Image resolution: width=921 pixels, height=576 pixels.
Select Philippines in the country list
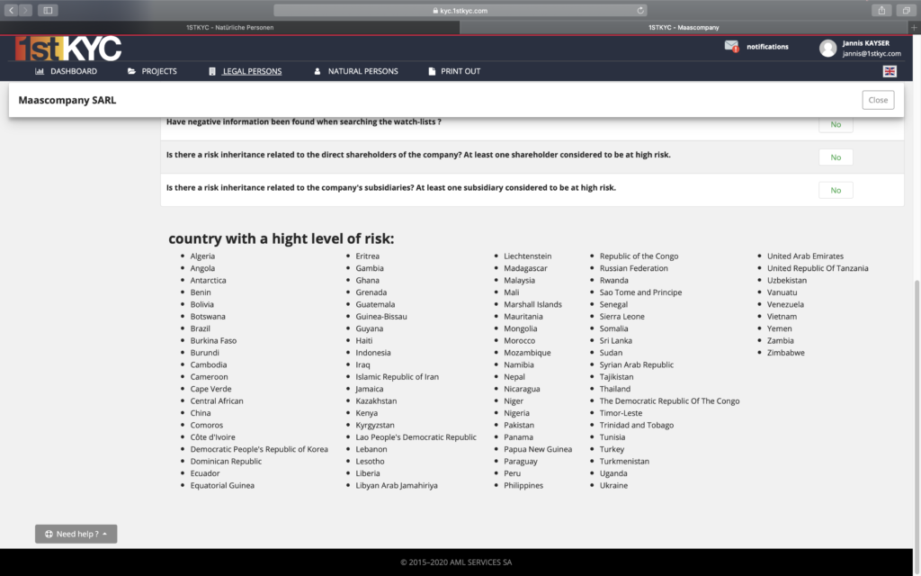click(523, 485)
